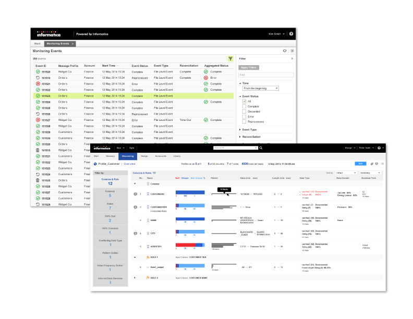Click Open in profile window header
The width and height of the screenshot is (413, 319).
click(x=132, y=148)
